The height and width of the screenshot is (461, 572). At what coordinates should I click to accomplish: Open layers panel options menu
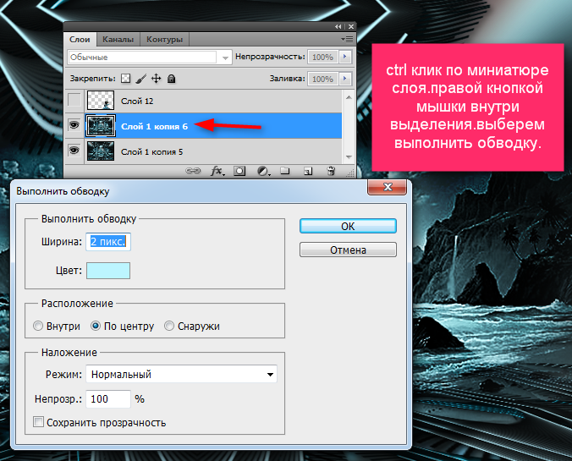pos(347,39)
